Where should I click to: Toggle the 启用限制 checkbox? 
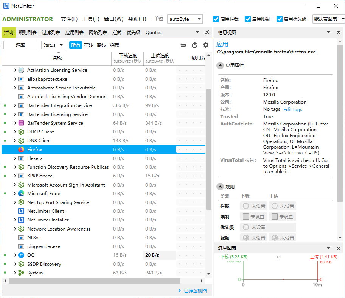pos(247,19)
